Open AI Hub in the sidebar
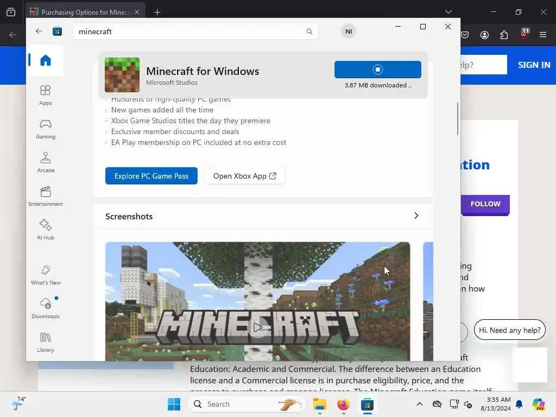556x417 pixels. point(46,230)
